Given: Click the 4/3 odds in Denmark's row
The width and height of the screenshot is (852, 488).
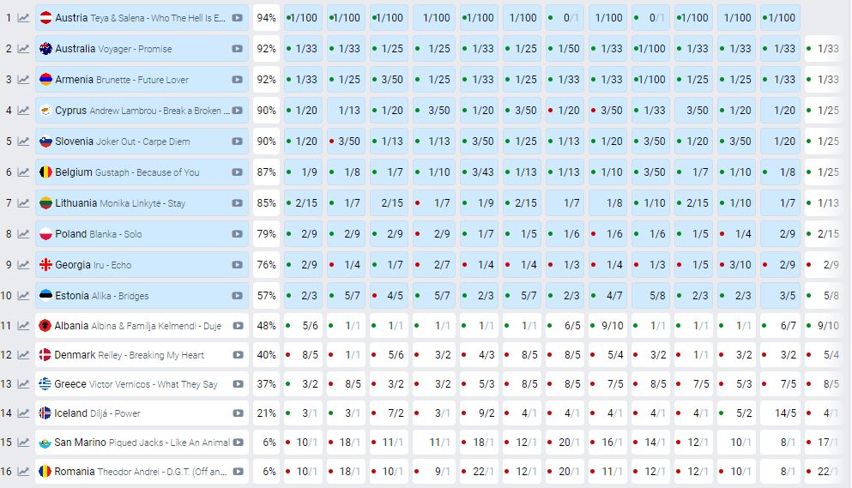Looking at the screenshot, I should point(480,355).
